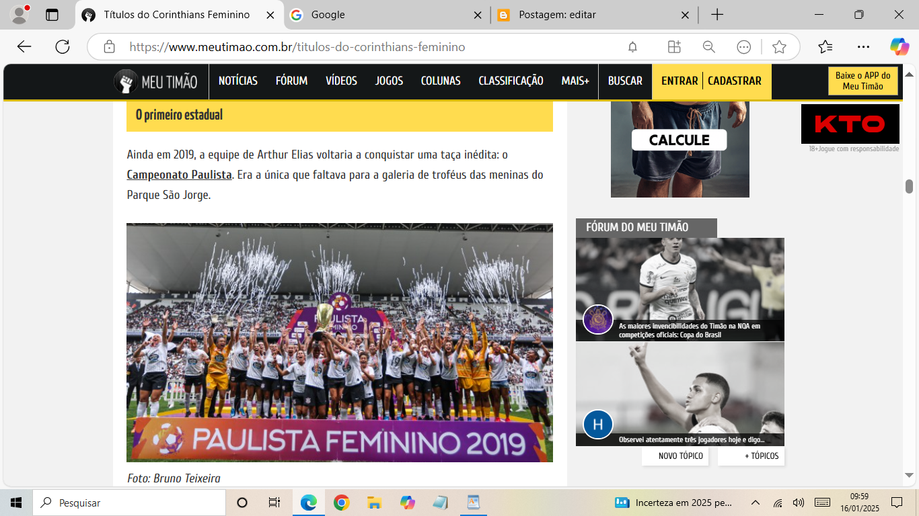Click the O primeiro estadual heading
This screenshot has width=919, height=516.
tap(179, 115)
